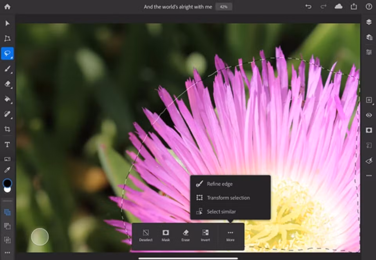
Task: Open more lasso options in left toolbar
Action: click(7, 253)
